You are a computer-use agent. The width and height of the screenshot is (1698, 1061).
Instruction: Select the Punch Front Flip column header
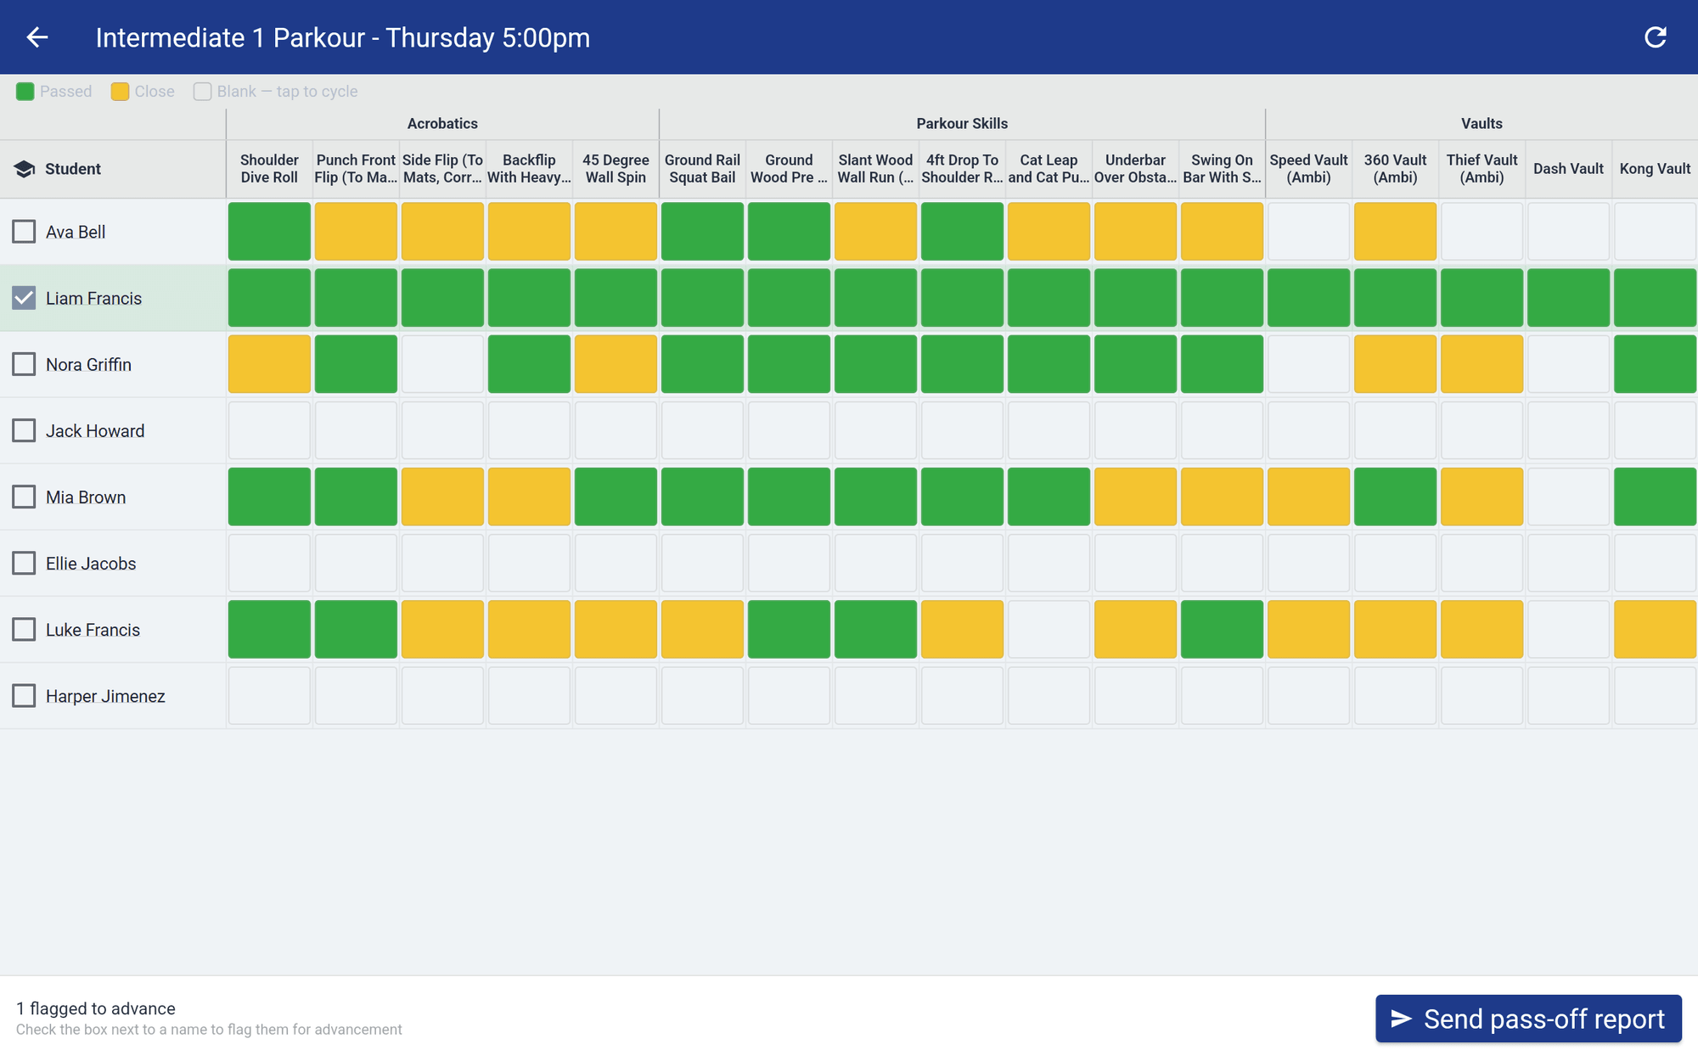point(356,169)
